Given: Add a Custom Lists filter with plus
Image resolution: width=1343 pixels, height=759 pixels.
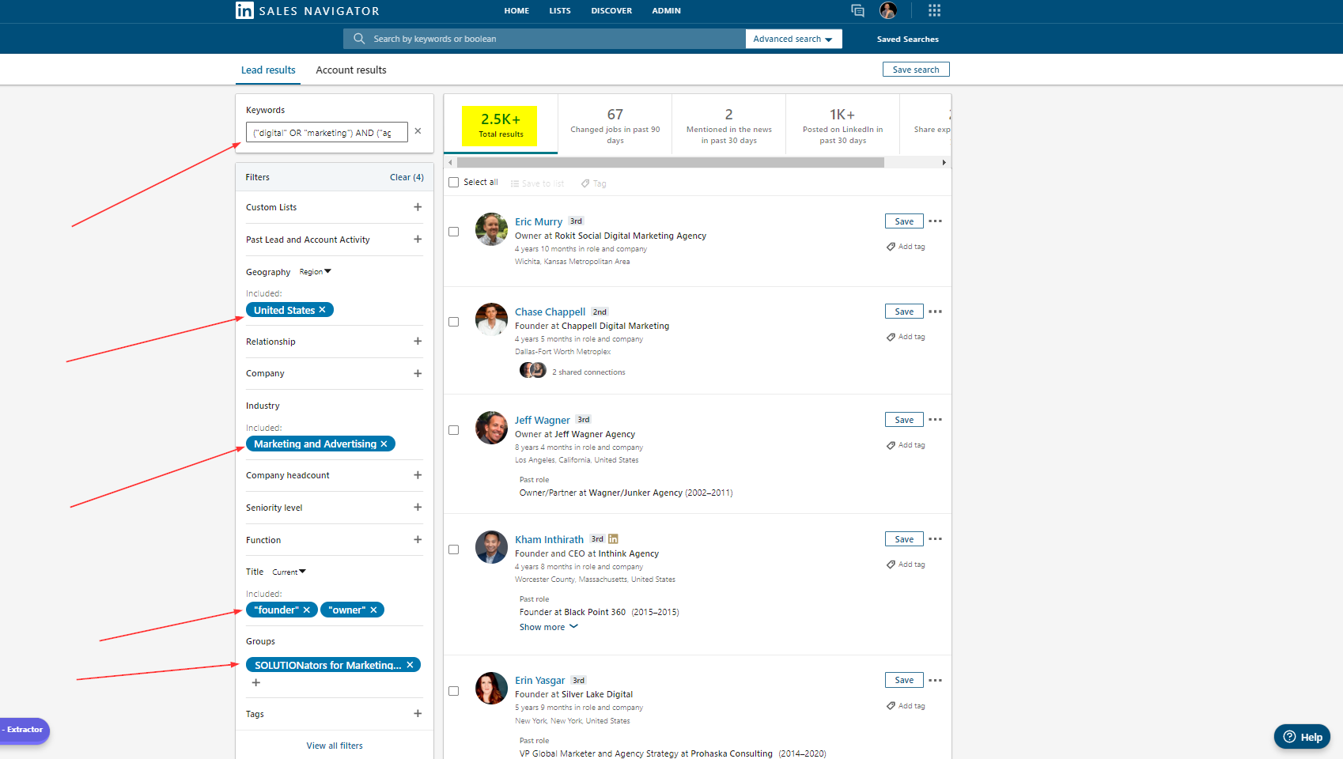Looking at the screenshot, I should pyautogui.click(x=418, y=207).
